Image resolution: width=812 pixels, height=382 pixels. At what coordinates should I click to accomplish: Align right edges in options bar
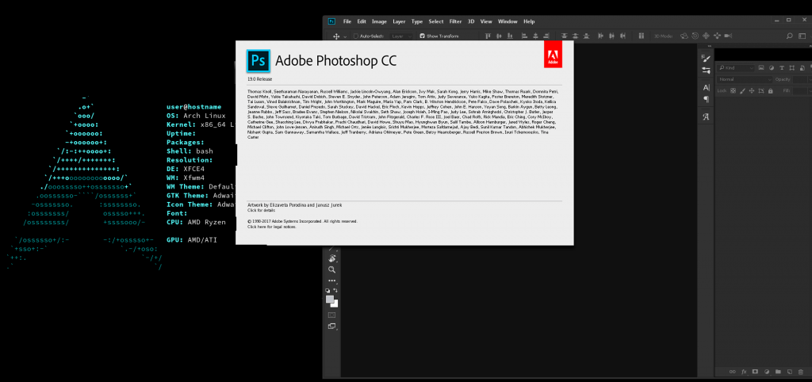coord(546,36)
